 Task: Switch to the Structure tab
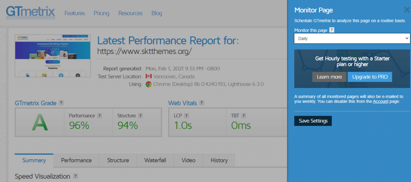coord(118,160)
